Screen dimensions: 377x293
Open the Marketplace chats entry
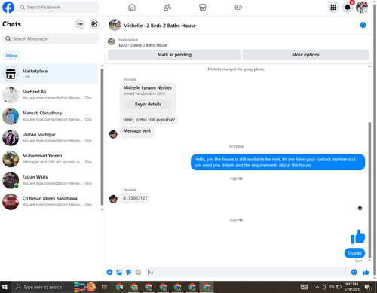(49, 74)
